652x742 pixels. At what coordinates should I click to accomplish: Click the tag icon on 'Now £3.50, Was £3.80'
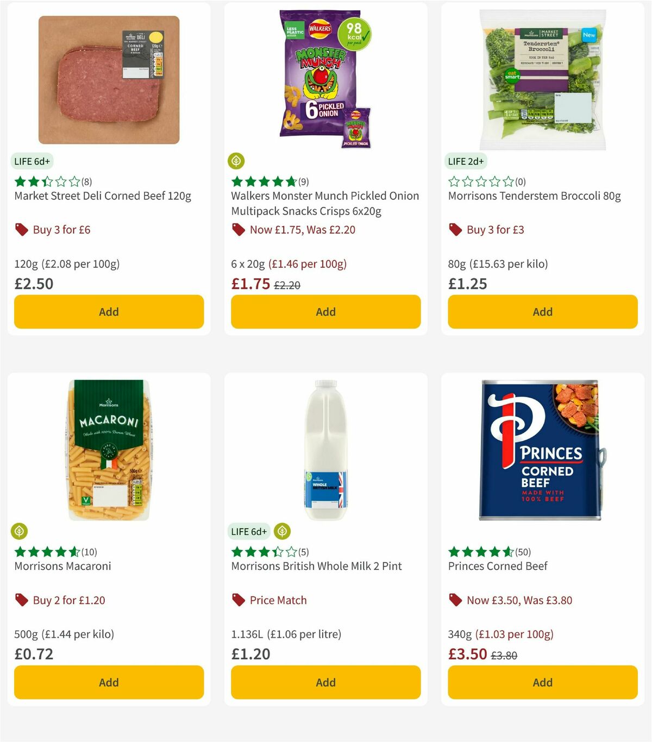click(455, 600)
